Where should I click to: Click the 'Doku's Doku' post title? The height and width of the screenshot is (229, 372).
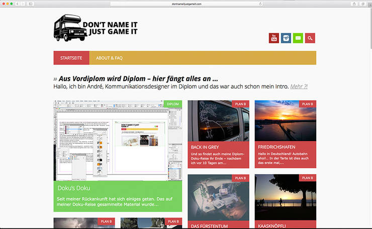74,188
